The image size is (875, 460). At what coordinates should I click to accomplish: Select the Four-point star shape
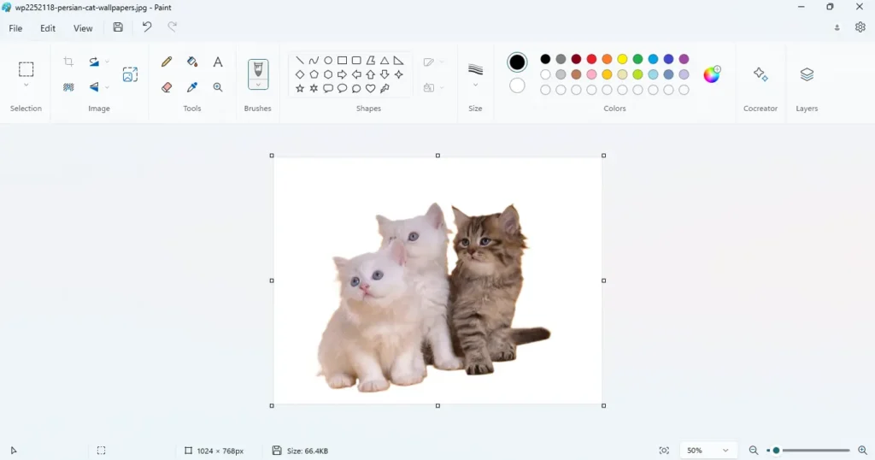coord(398,74)
